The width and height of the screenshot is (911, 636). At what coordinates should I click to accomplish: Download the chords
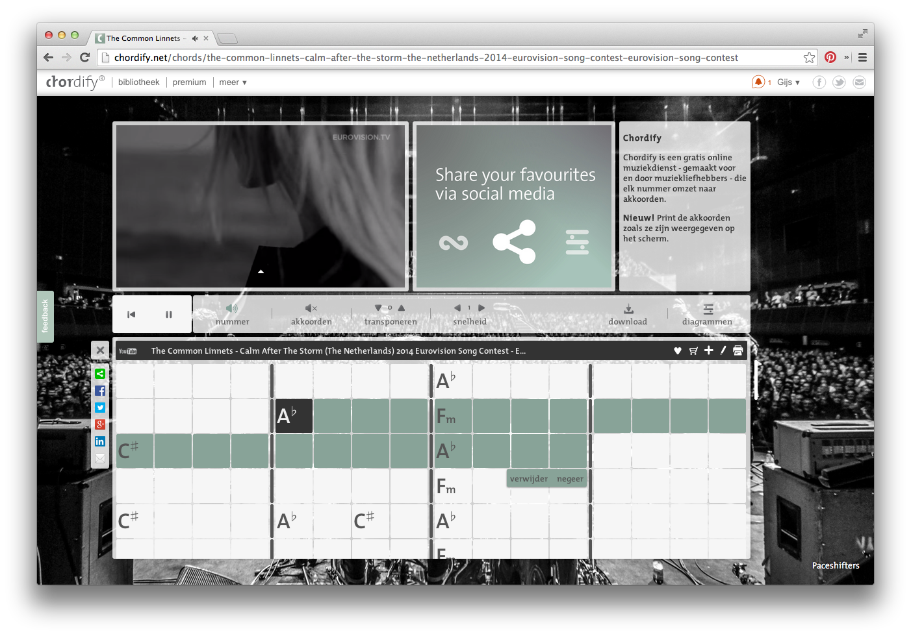point(628,309)
